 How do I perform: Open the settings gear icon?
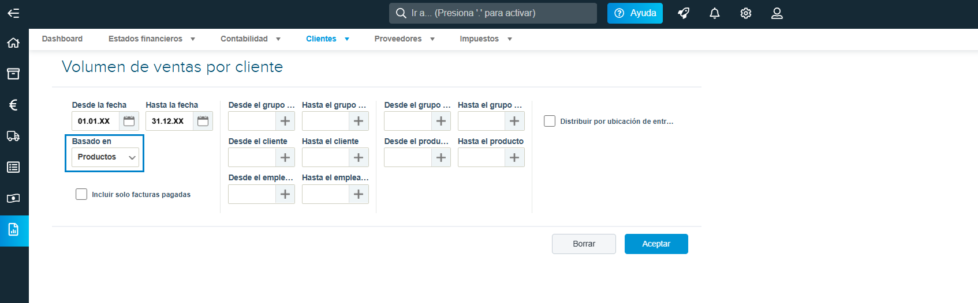746,13
